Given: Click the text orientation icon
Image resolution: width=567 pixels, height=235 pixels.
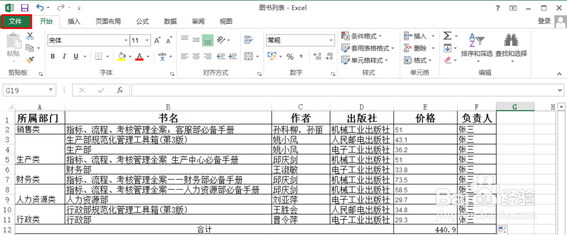Looking at the screenshot, I should 221,40.
